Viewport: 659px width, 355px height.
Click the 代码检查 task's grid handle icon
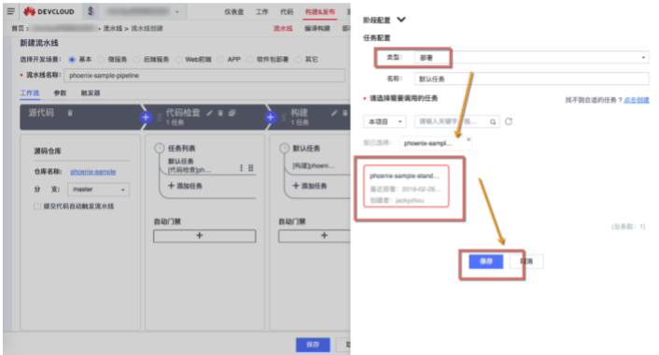[x=251, y=168]
